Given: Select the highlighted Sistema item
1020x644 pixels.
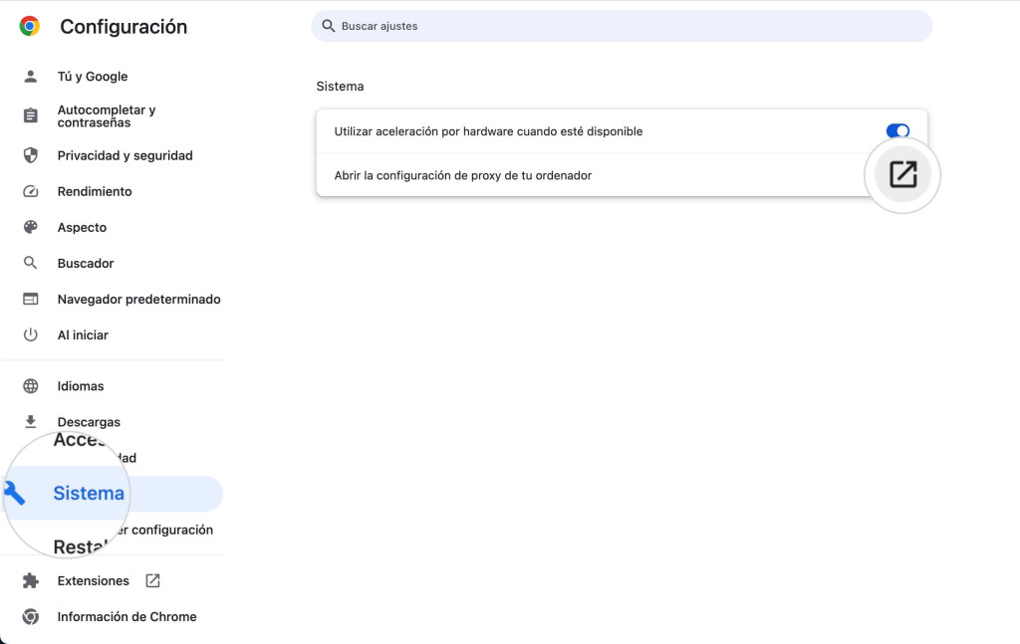Looking at the screenshot, I should pos(112,494).
